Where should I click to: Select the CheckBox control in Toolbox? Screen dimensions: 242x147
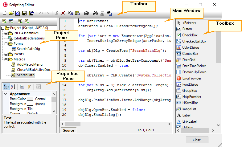[x=190, y=35]
